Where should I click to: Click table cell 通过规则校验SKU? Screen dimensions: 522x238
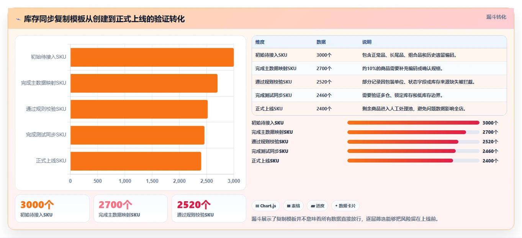click(x=273, y=82)
